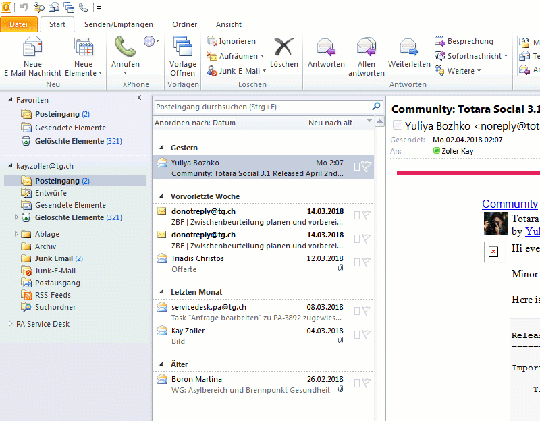
Task: Open the Junk-E-Mail dropdown
Action: coord(236,71)
